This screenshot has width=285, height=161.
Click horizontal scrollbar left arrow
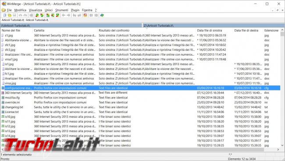(x=2, y=150)
